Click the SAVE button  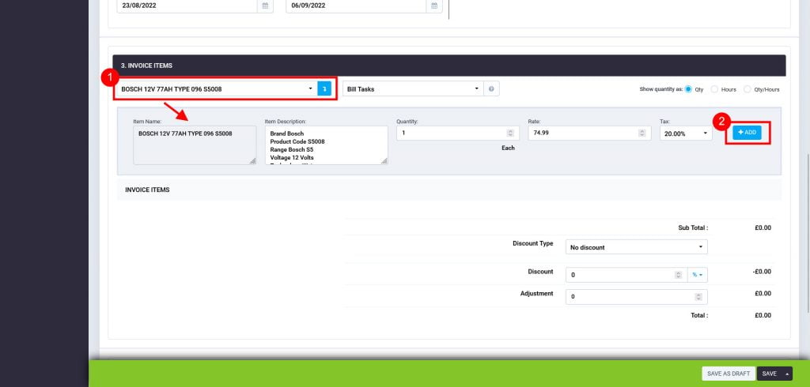pyautogui.click(x=769, y=374)
